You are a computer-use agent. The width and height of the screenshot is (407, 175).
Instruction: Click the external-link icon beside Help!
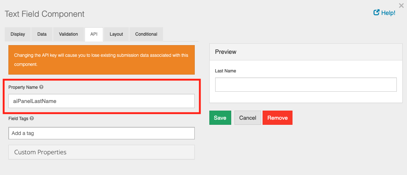(x=376, y=13)
